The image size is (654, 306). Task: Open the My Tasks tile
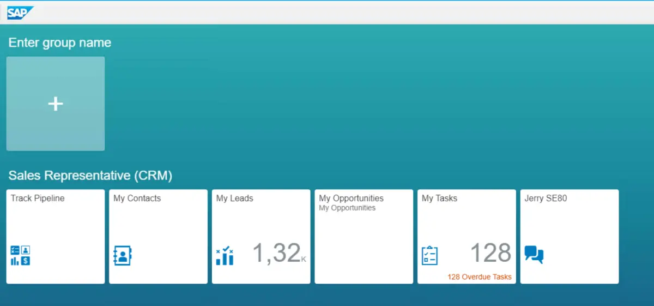[x=467, y=237]
